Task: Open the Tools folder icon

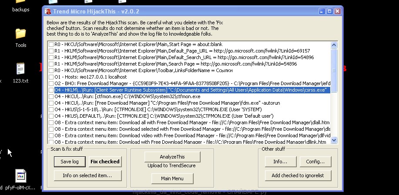Action: (20, 33)
